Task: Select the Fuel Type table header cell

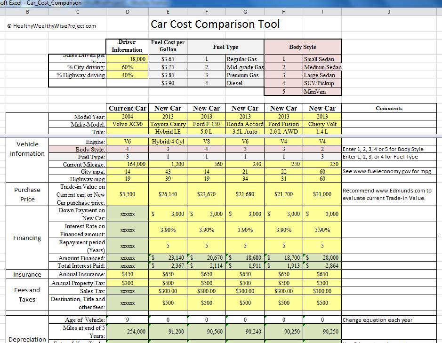Action: 225,47
